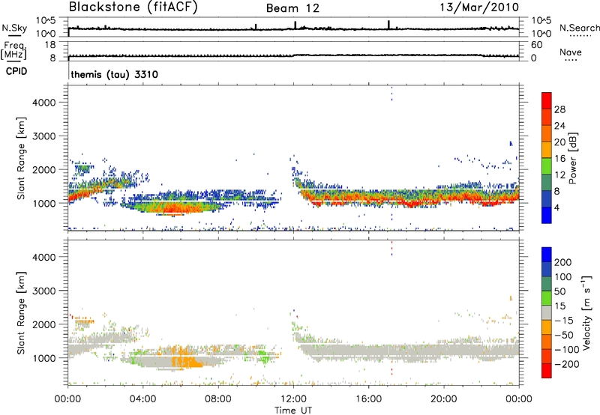Select the "24" power colorbar label
Screen dimensions: 600x415
(x=559, y=126)
